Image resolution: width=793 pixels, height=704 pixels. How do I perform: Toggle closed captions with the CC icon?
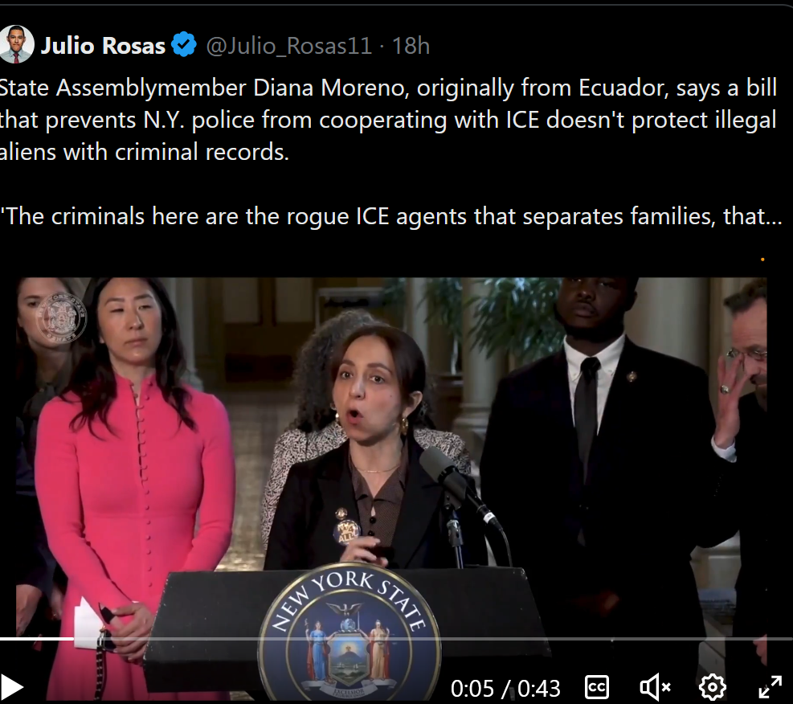(x=597, y=687)
